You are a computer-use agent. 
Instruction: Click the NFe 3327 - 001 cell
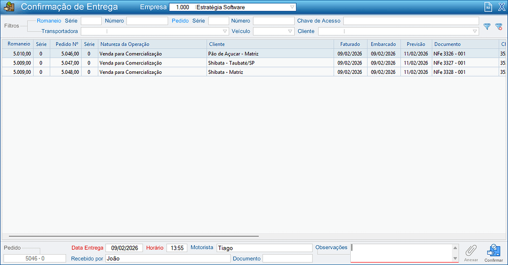point(465,63)
